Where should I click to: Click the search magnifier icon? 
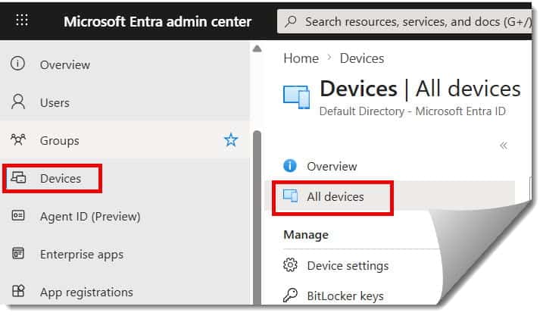[291, 21]
